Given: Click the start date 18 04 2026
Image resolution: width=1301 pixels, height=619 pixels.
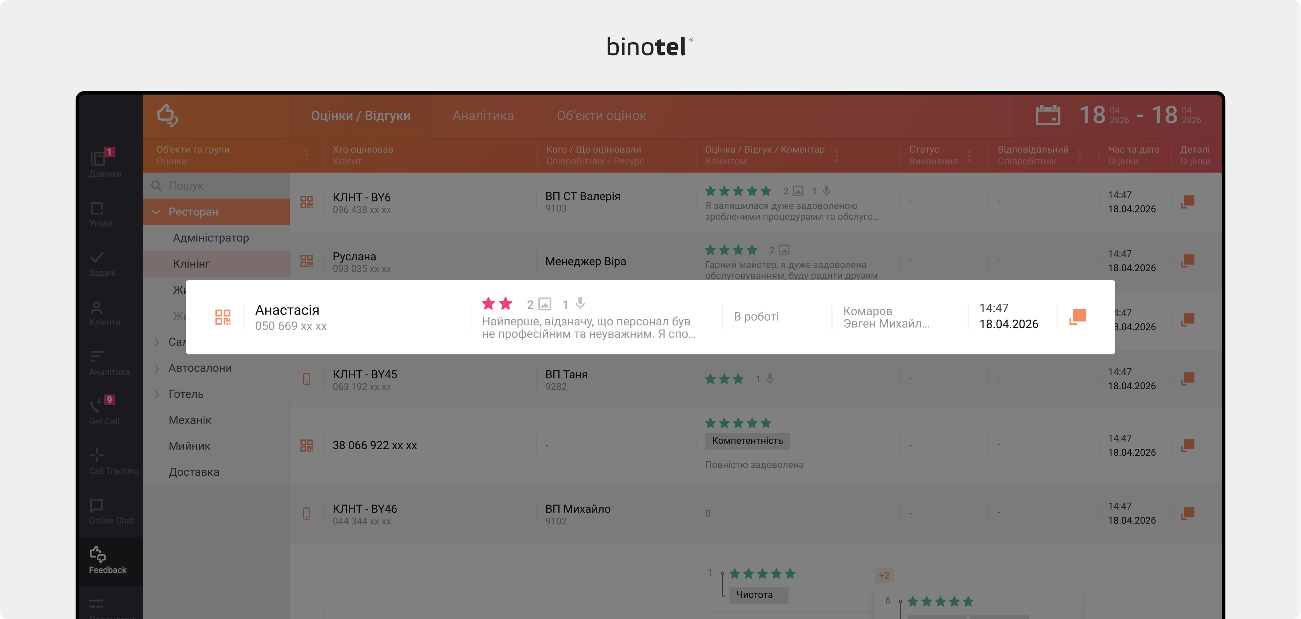Looking at the screenshot, I should [x=1104, y=115].
